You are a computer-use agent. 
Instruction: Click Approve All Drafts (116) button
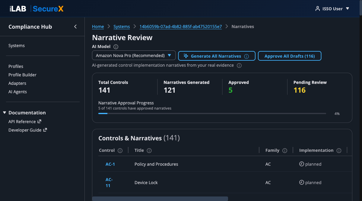click(290, 56)
